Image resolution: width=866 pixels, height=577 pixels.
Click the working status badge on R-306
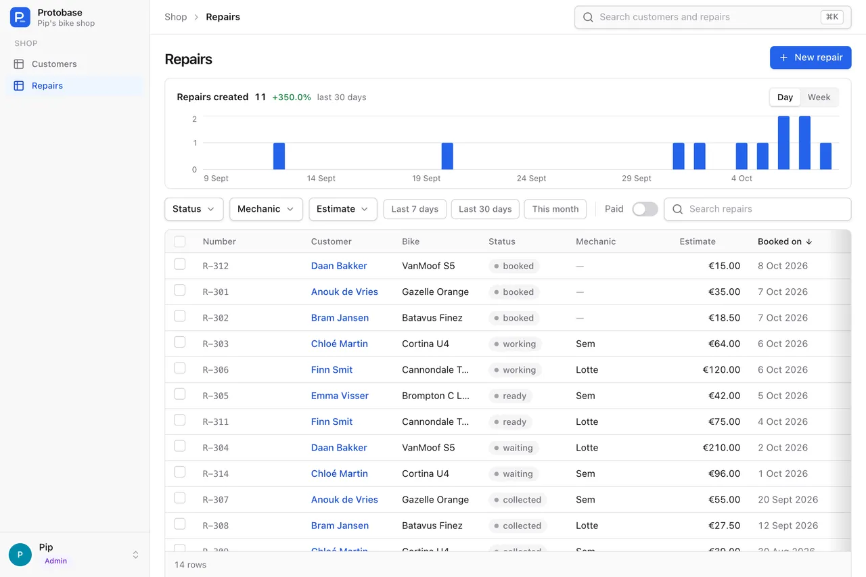tap(515, 370)
